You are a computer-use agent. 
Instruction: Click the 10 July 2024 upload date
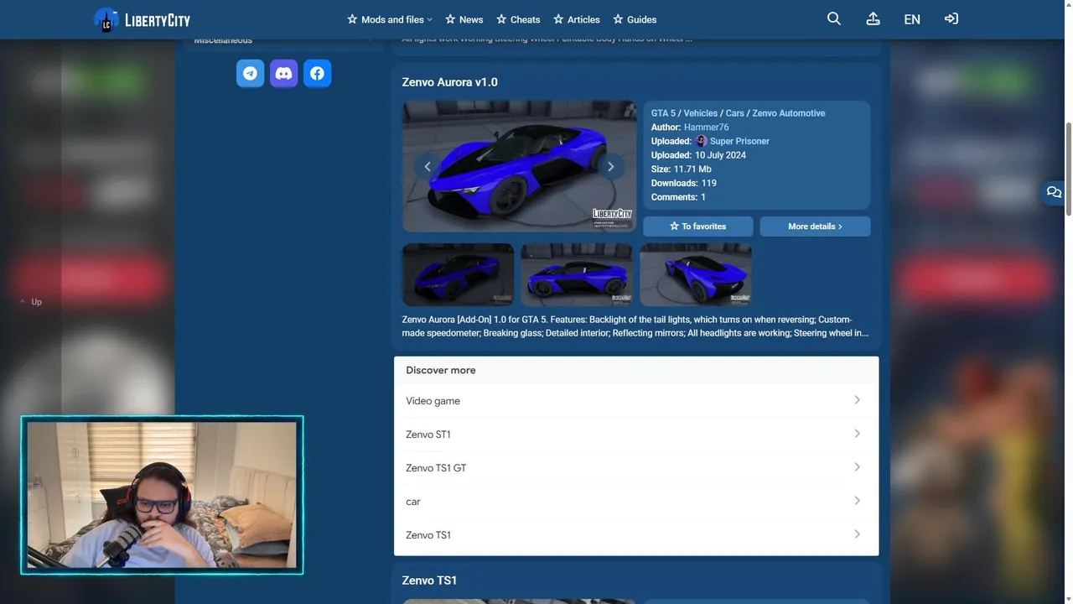click(720, 155)
